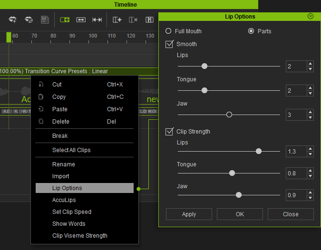Click the lips-with-slider icon in the timeline toolbar
The width and height of the screenshot is (321, 250).
pyautogui.click(x=29, y=20)
